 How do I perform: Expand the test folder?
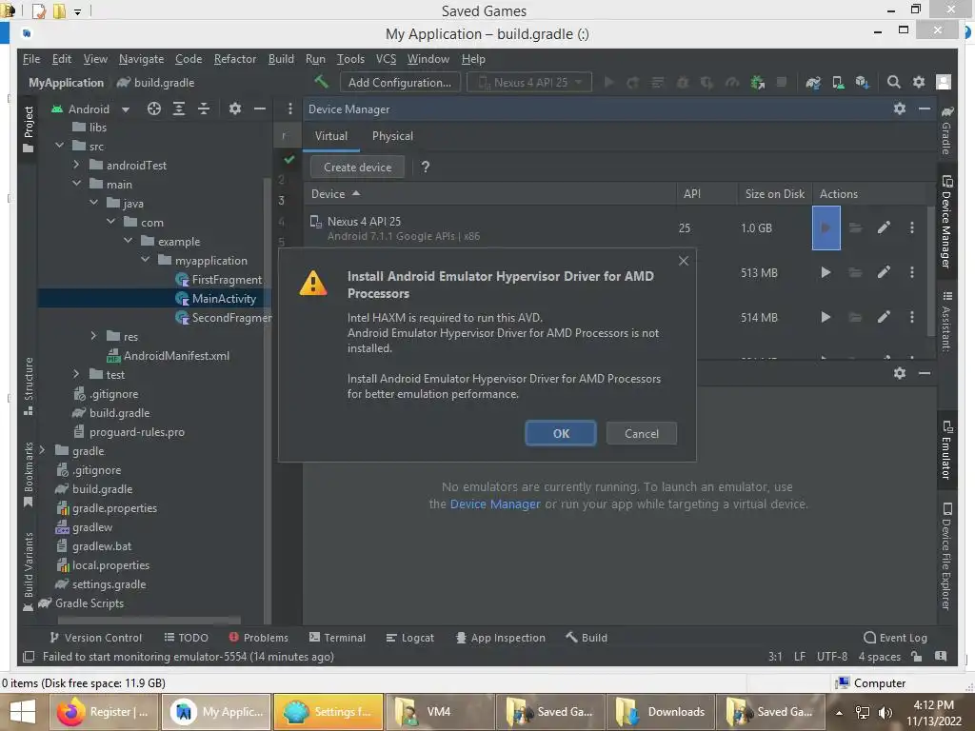click(76, 374)
